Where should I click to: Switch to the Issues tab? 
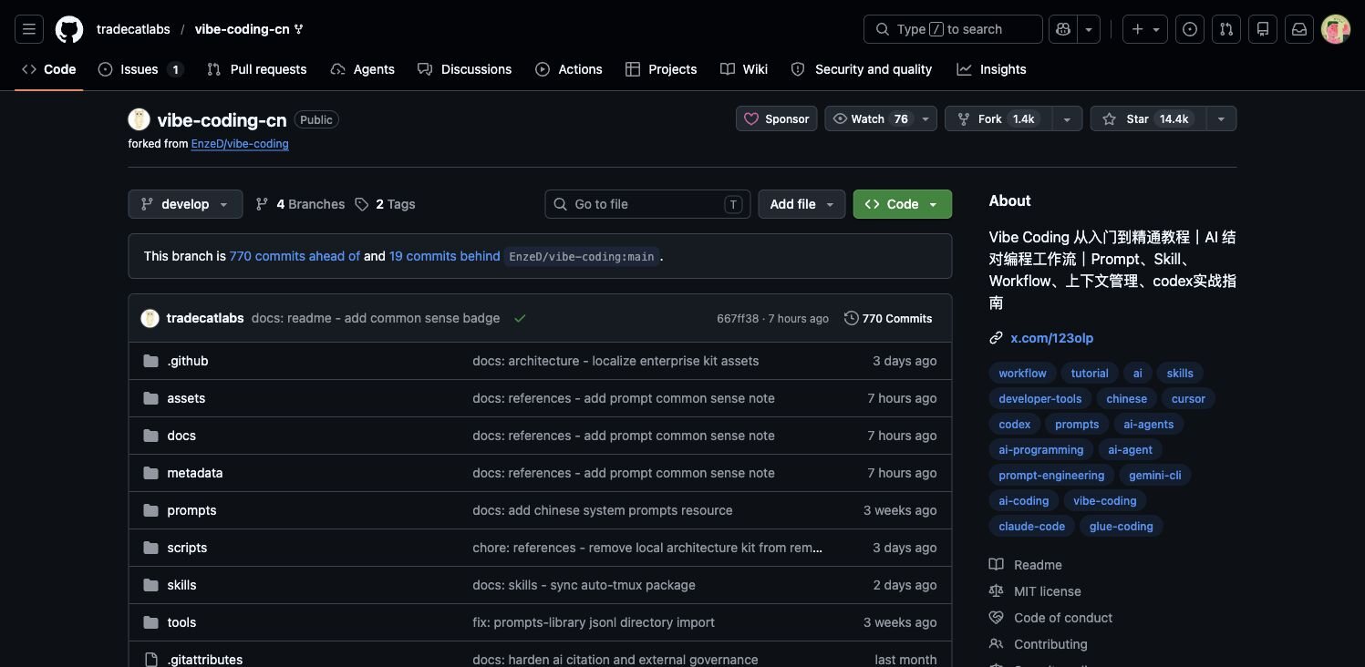click(x=140, y=69)
